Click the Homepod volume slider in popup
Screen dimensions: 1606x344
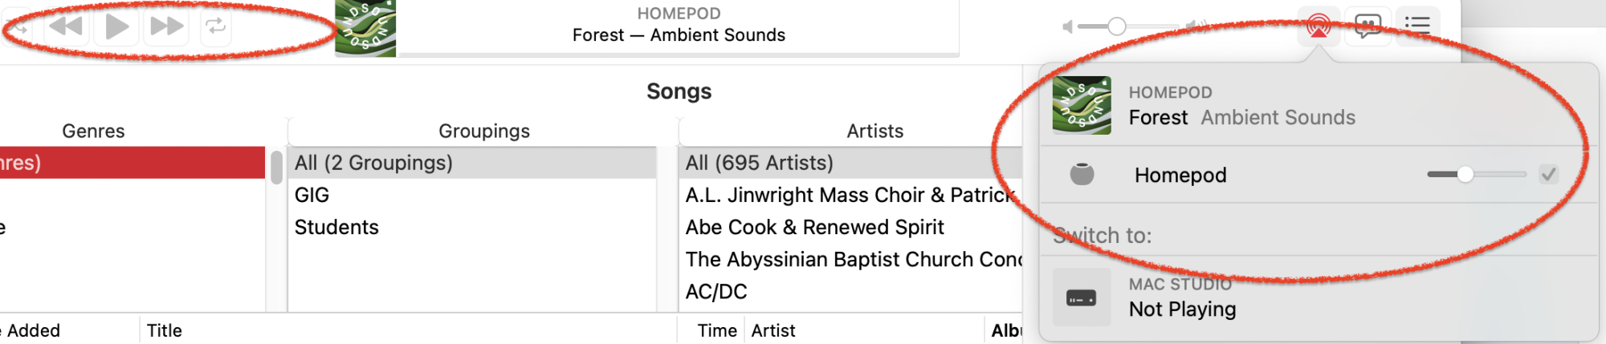pyautogui.click(x=1476, y=174)
